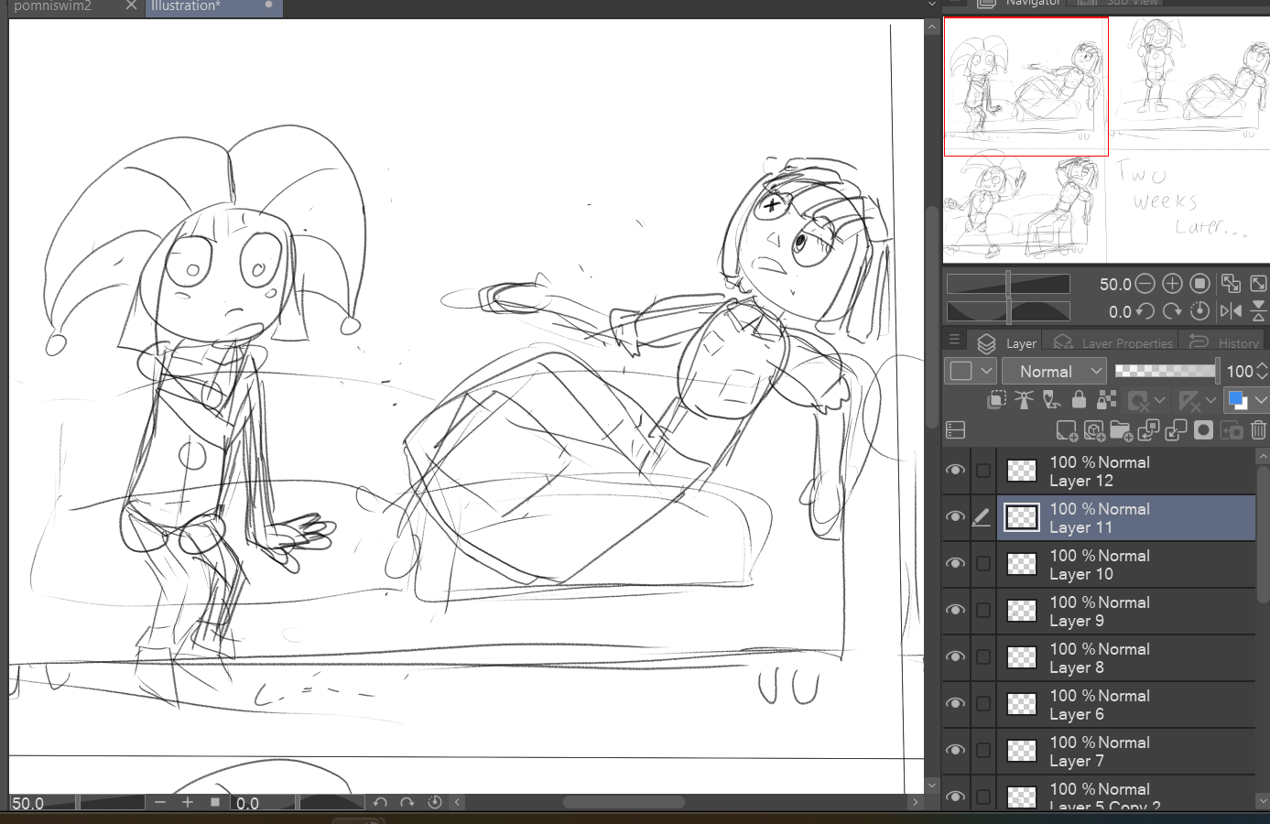Clip layer to the layer below
This screenshot has width=1270, height=824.
(997, 399)
